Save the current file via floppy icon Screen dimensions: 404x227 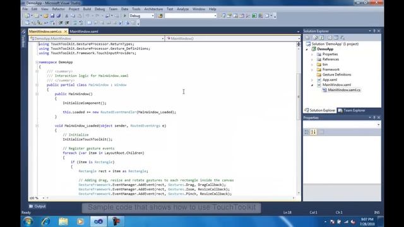coord(52,16)
